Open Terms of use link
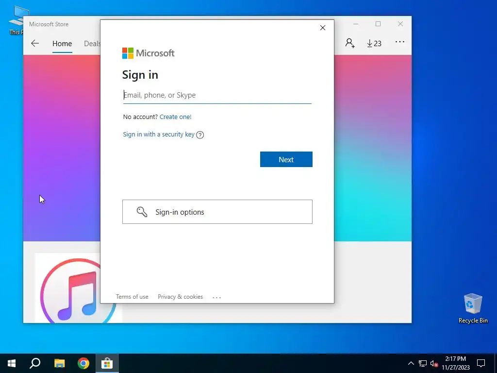This screenshot has height=373, width=497. coord(132,297)
